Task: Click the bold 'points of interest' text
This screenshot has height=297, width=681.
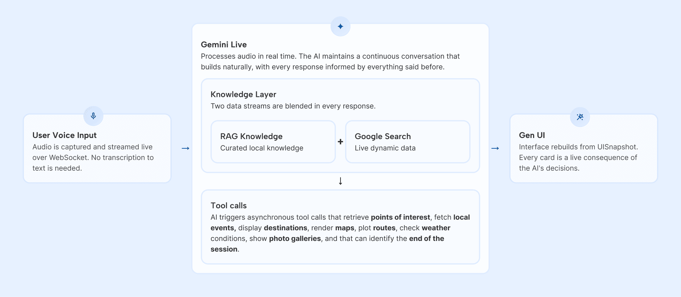Action: point(400,217)
